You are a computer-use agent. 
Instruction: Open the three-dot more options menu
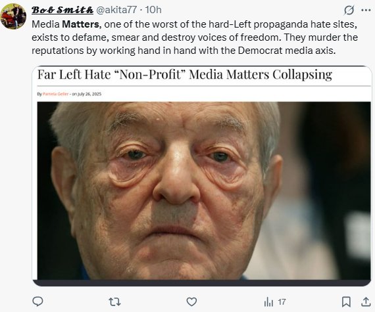pyautogui.click(x=366, y=11)
